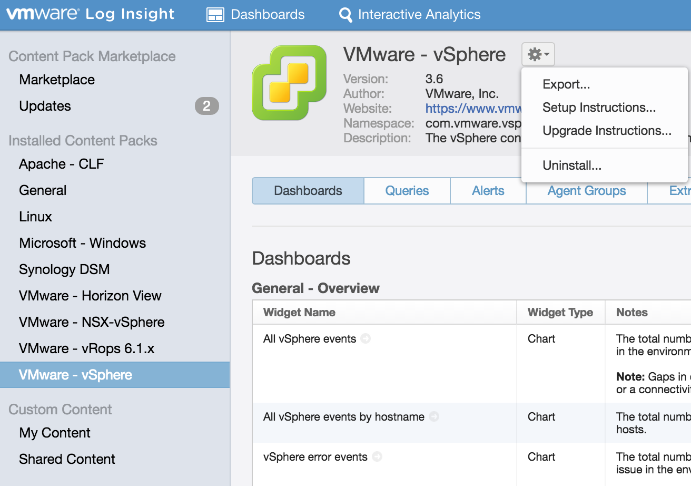Choose Uninstall in the gear menu

pyautogui.click(x=572, y=166)
